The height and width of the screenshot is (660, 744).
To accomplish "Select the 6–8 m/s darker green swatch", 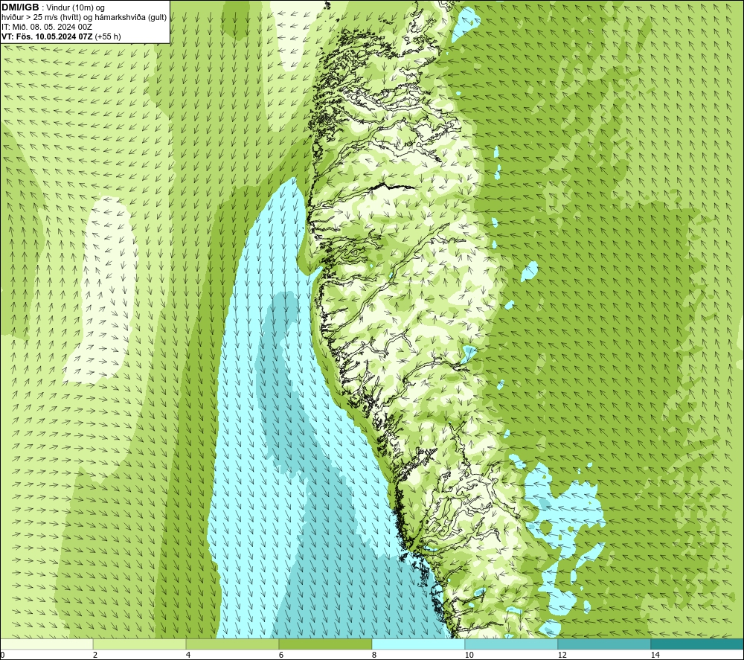I will 326,644.
